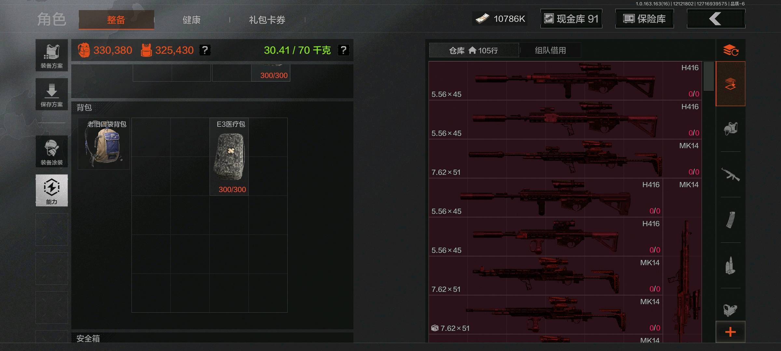This screenshot has width=781, height=351.
Task: Filter warehouse by rifle icon
Action: click(x=731, y=175)
